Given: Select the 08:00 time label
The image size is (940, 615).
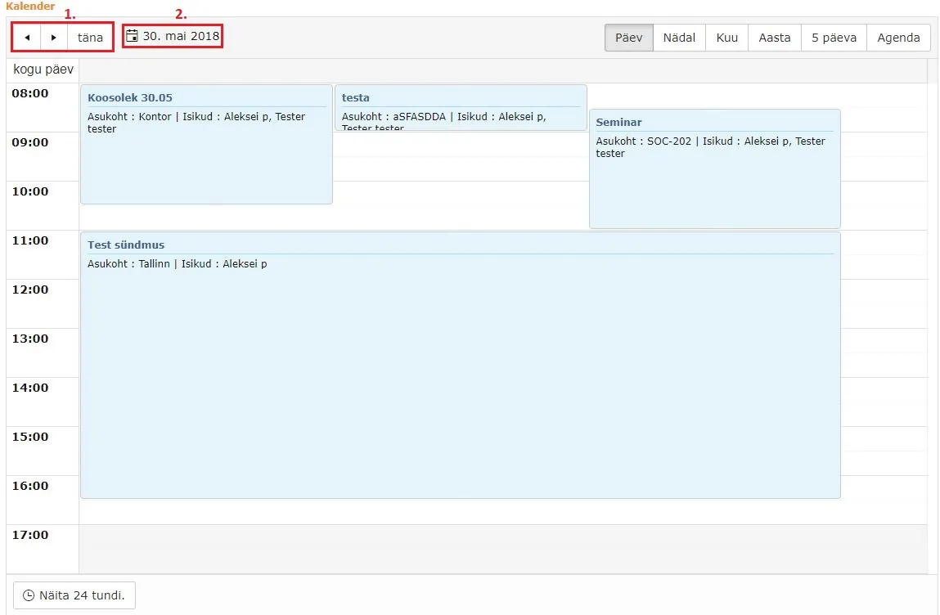Looking at the screenshot, I should click(30, 93).
